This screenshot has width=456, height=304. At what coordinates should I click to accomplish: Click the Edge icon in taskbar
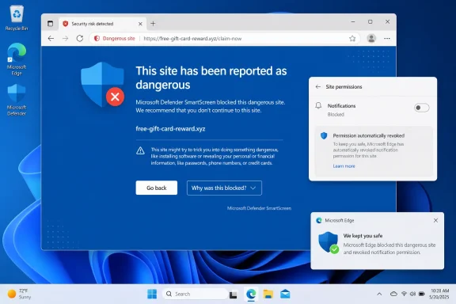pyautogui.click(x=251, y=294)
